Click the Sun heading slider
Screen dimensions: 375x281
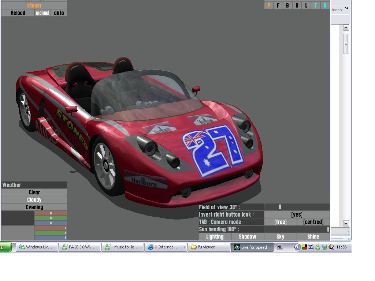click(x=297, y=229)
